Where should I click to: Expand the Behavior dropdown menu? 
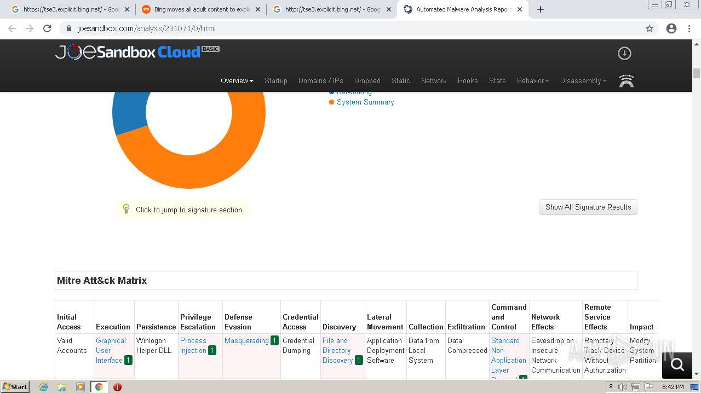(x=533, y=80)
